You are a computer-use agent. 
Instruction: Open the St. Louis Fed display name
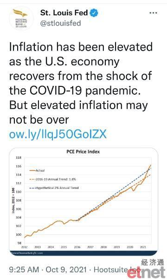tap(64, 13)
